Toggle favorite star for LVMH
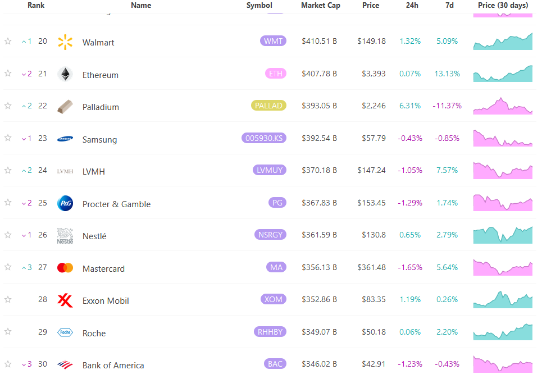 pyautogui.click(x=8, y=171)
